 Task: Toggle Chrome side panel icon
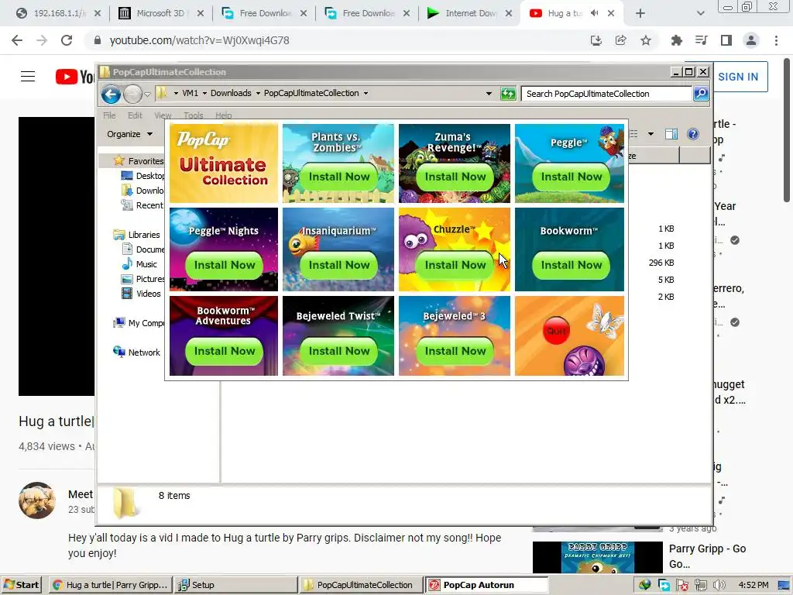click(726, 40)
